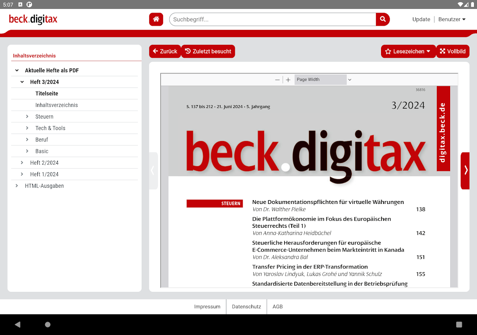This screenshot has width=477, height=335.
Task: Click the 3/2024 issue number
Action: click(x=408, y=105)
